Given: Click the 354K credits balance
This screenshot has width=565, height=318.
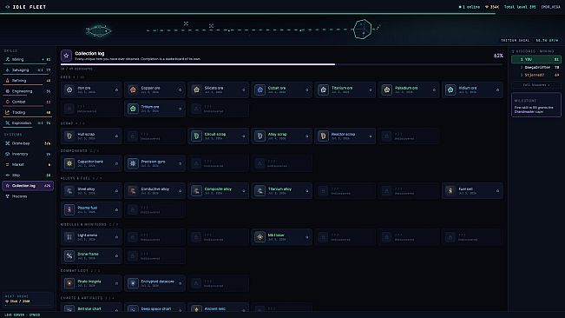Looking at the screenshot, I should point(492,7).
